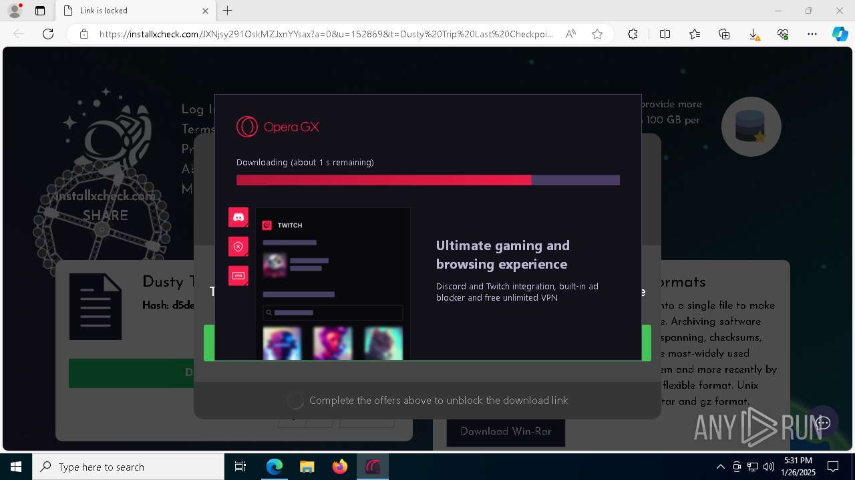
Task: Click the green download button on file card
Action: click(132, 373)
